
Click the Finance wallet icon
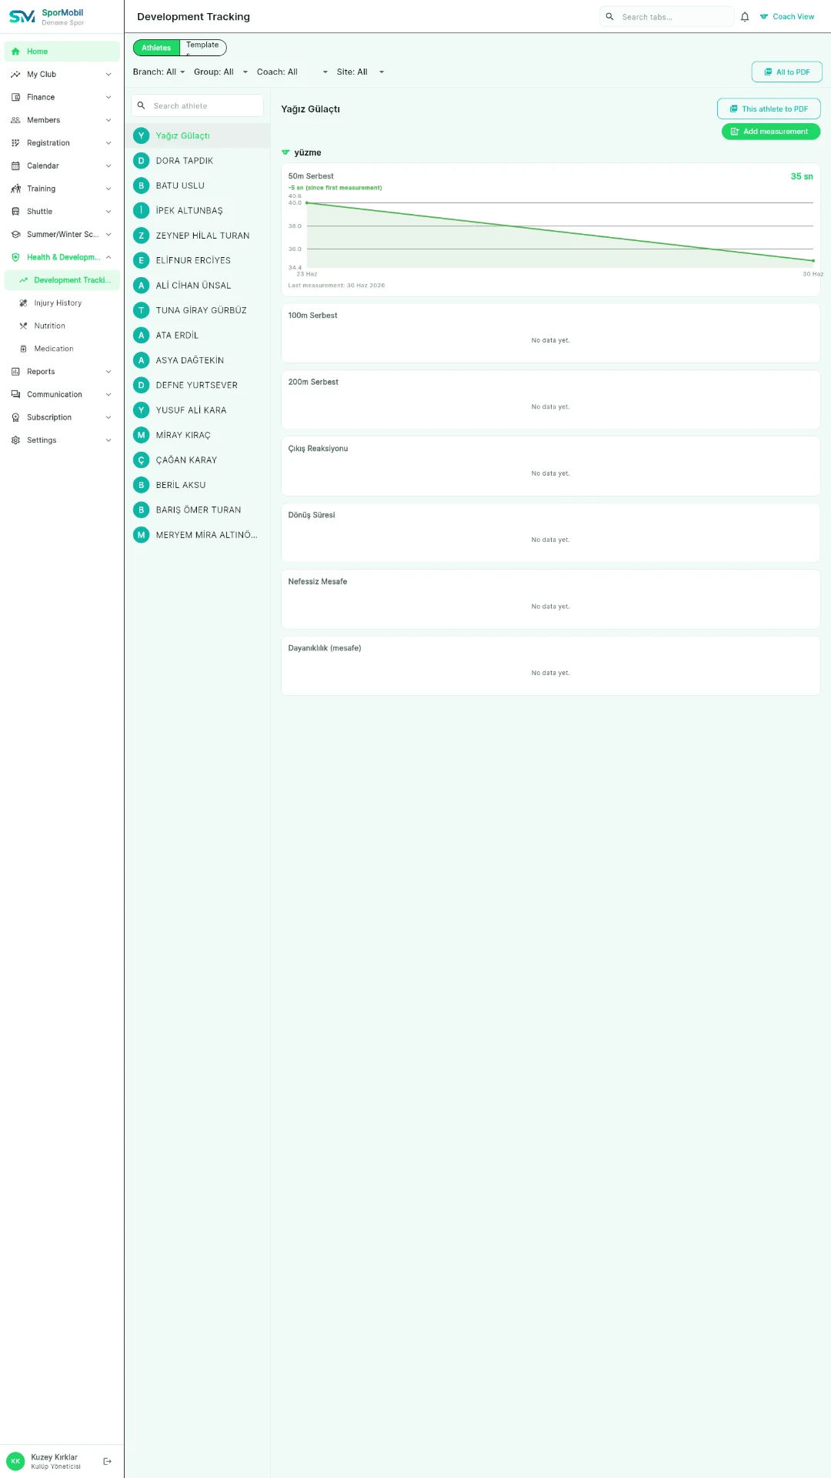tap(15, 97)
